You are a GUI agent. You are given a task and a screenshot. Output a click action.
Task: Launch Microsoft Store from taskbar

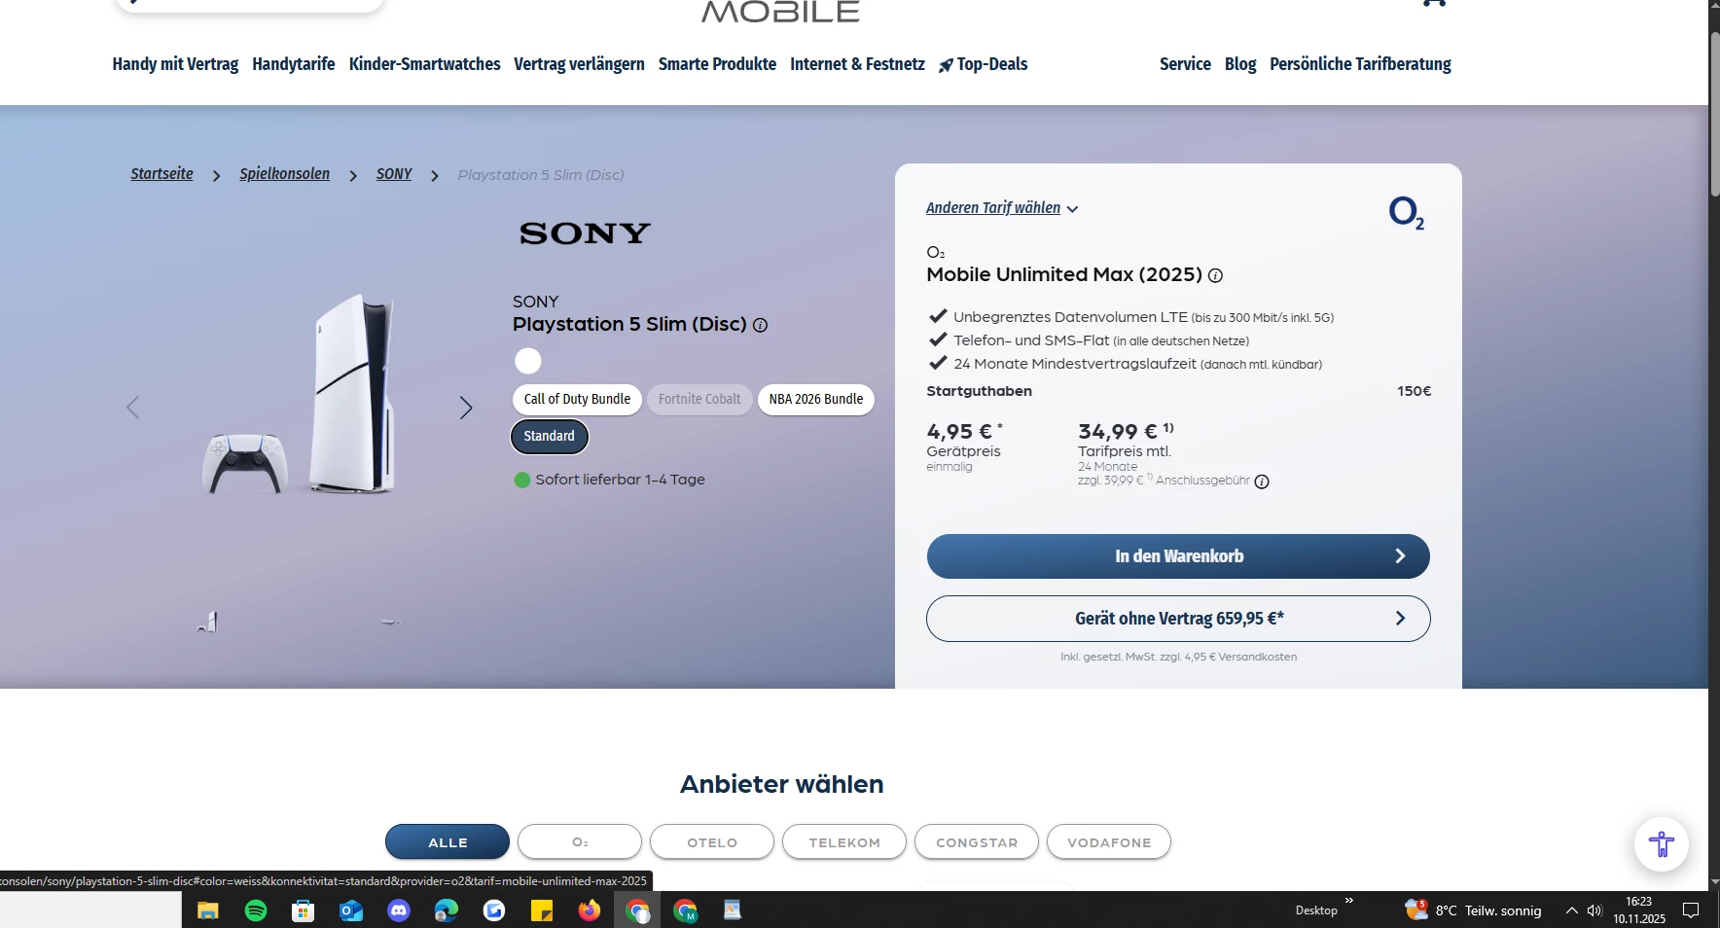pyautogui.click(x=304, y=910)
